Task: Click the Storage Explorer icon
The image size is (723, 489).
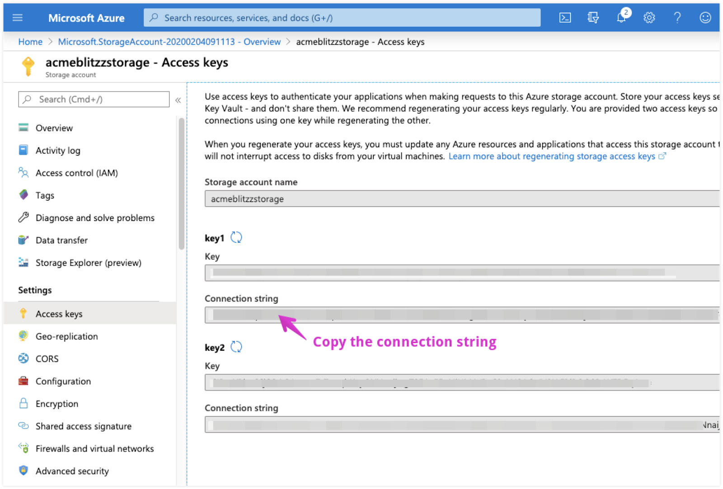Action: (23, 262)
